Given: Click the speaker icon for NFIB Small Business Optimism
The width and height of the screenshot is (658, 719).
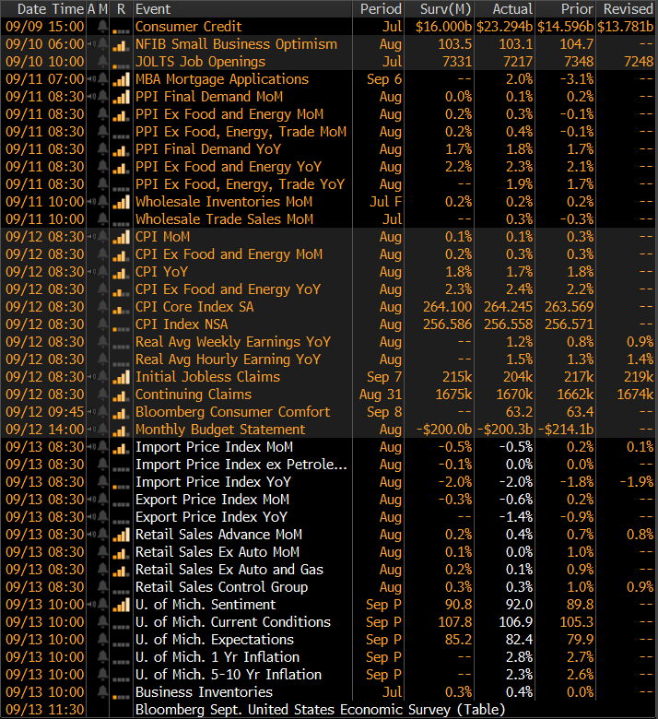Looking at the screenshot, I should coord(92,44).
